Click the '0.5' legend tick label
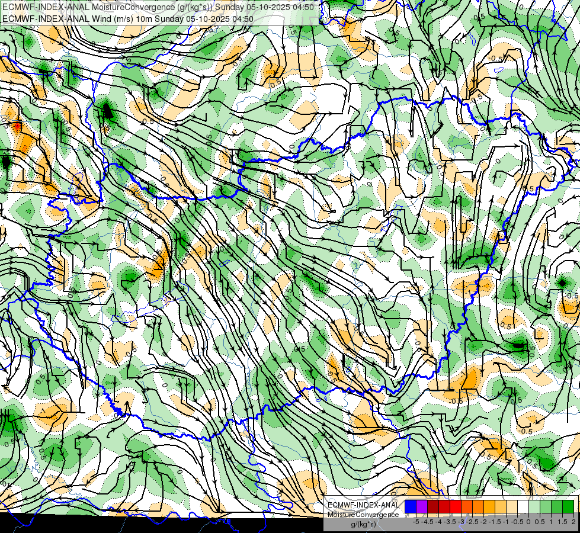Screen dimensions: 580x533 540,522
